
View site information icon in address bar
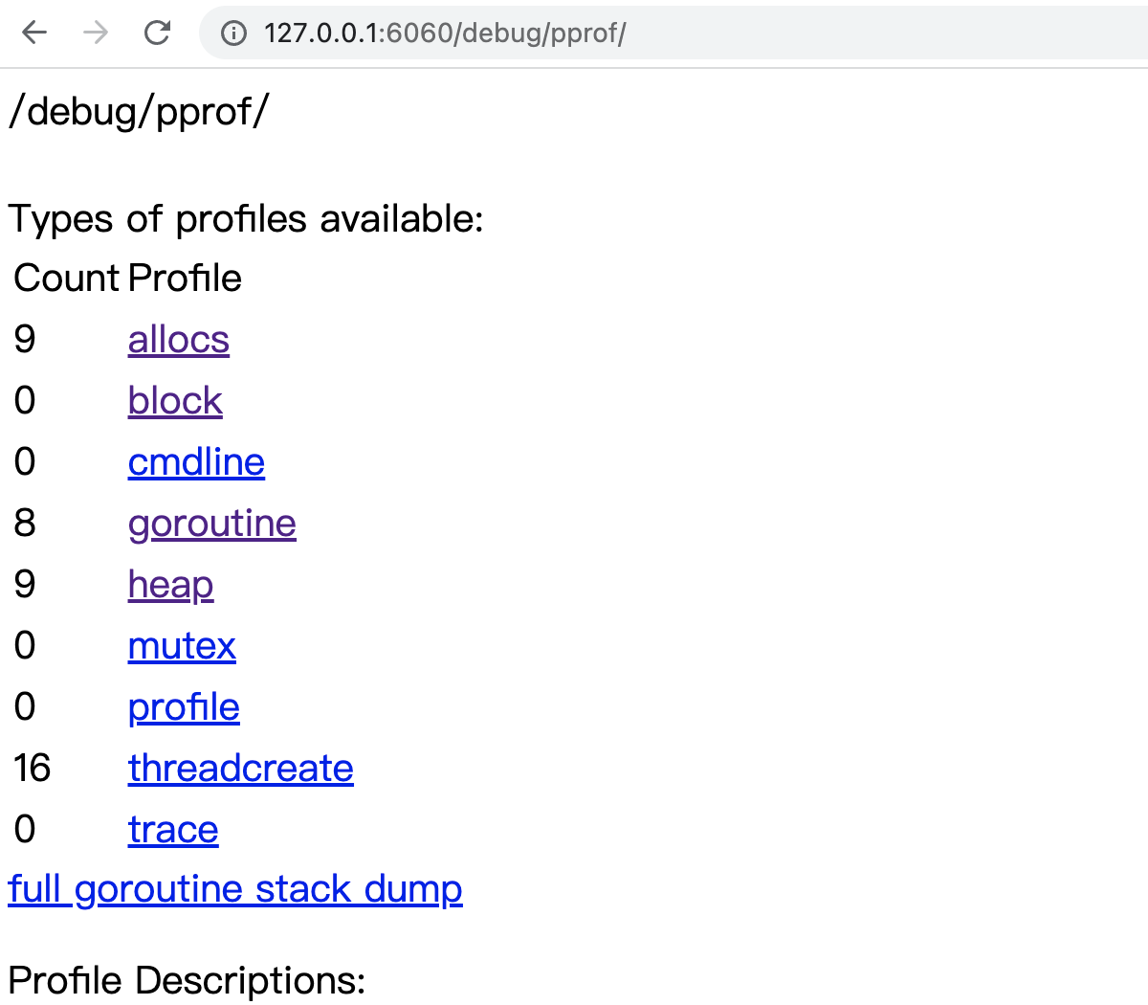233,33
